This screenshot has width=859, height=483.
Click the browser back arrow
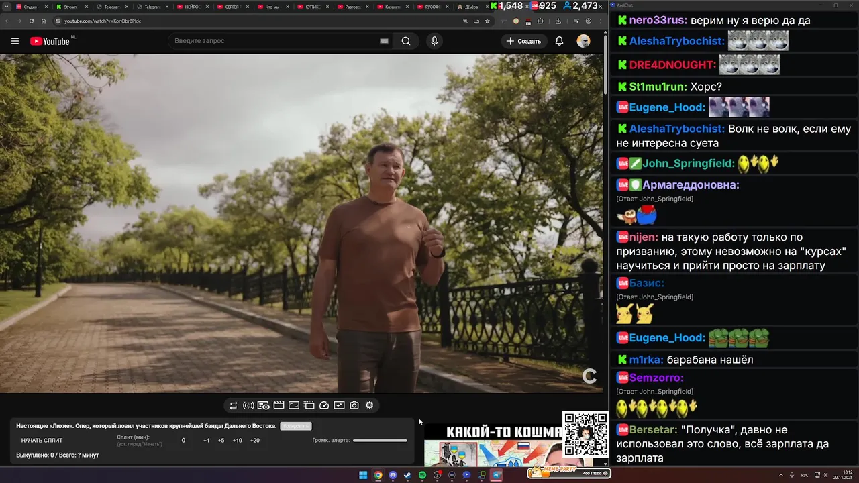tap(7, 21)
